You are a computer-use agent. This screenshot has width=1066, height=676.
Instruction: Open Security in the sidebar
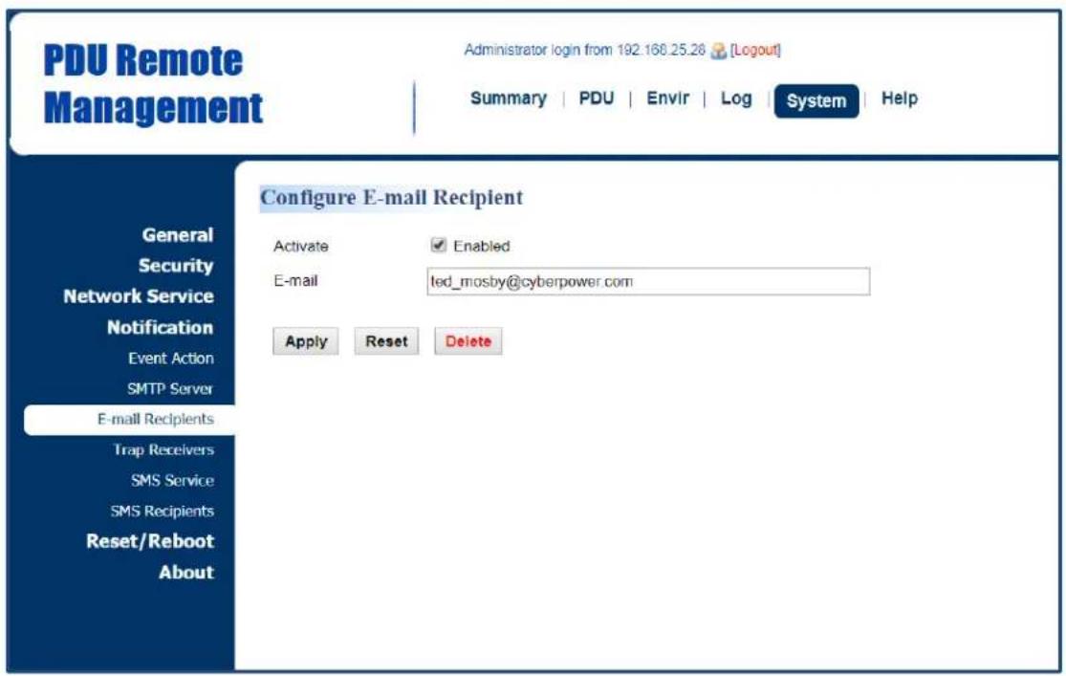tap(176, 266)
